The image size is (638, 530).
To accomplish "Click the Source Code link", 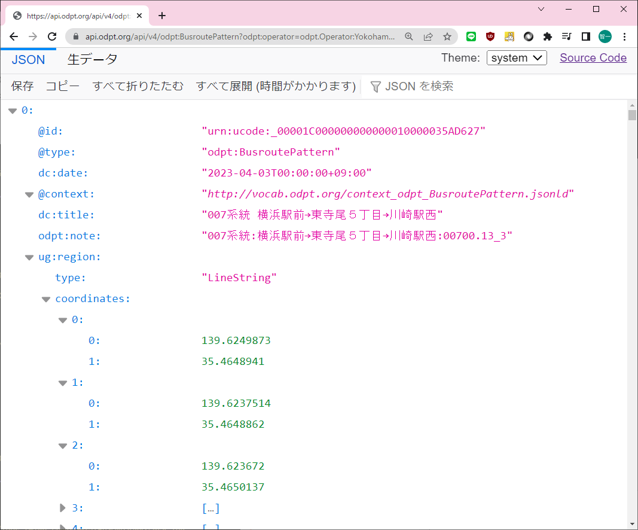I will (x=593, y=58).
